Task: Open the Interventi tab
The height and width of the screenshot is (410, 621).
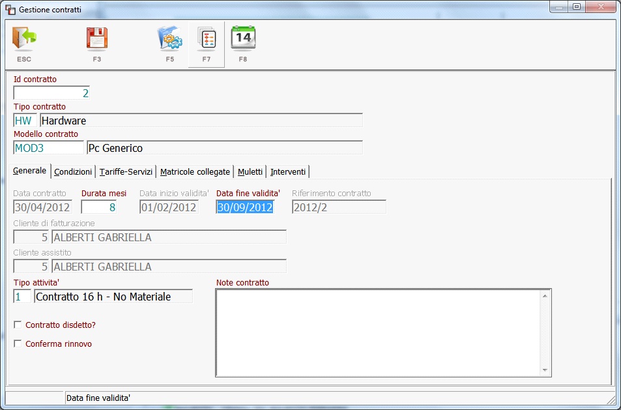Action: coord(288,171)
